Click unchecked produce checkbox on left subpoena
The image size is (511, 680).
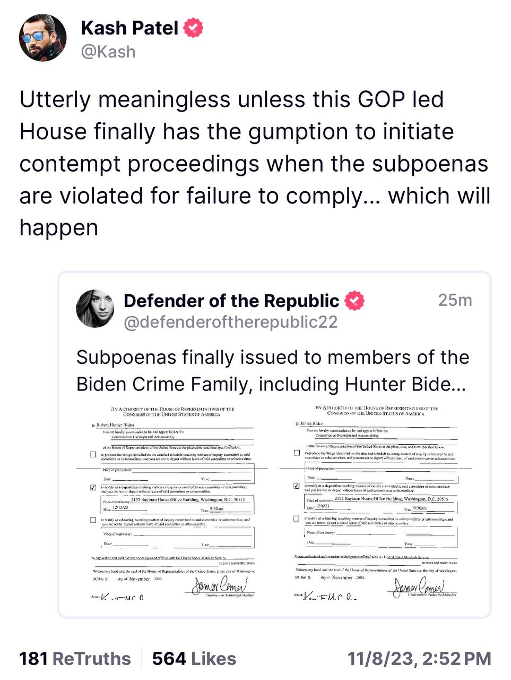93,455
